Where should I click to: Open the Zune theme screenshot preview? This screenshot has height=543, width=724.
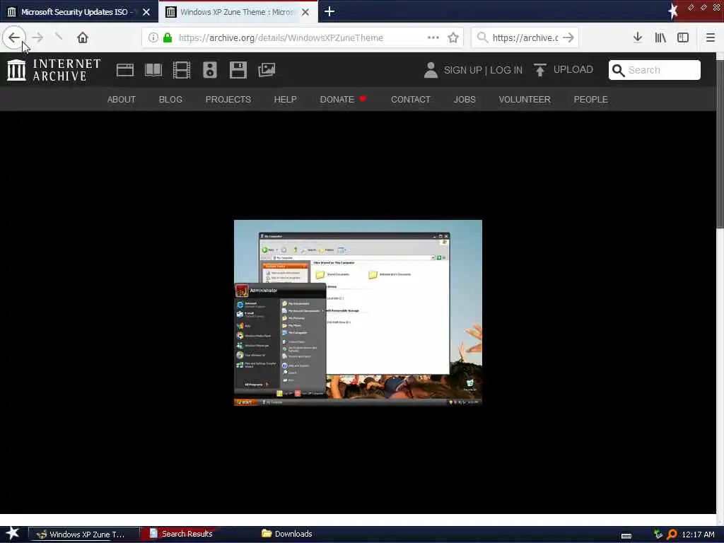coord(358,313)
